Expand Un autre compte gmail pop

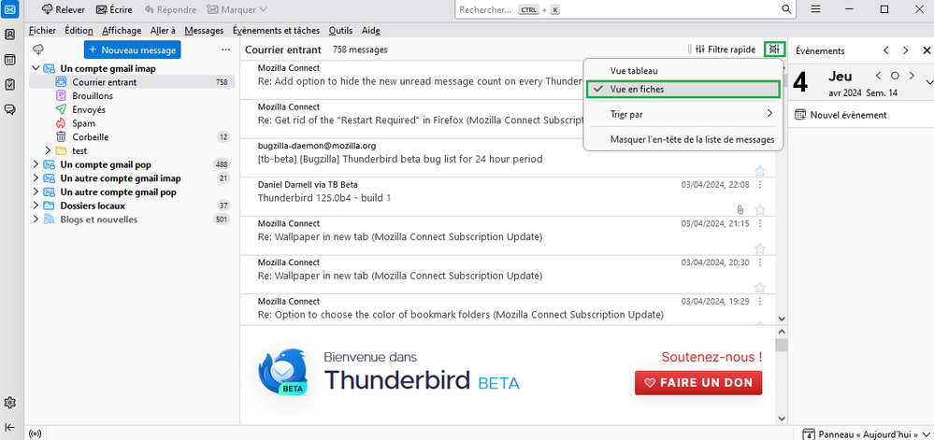click(x=36, y=192)
